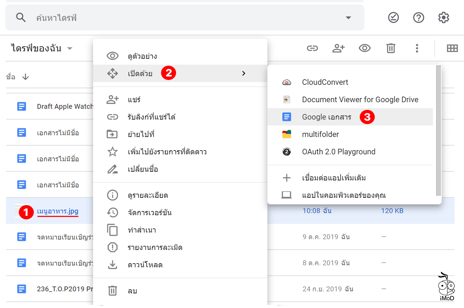The width and height of the screenshot is (464, 308).
Task: Click the eye preview icon in toolbar
Action: pos(365,48)
